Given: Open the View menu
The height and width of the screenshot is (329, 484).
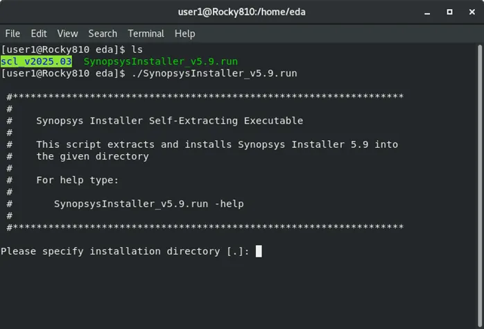Looking at the screenshot, I should (x=67, y=33).
